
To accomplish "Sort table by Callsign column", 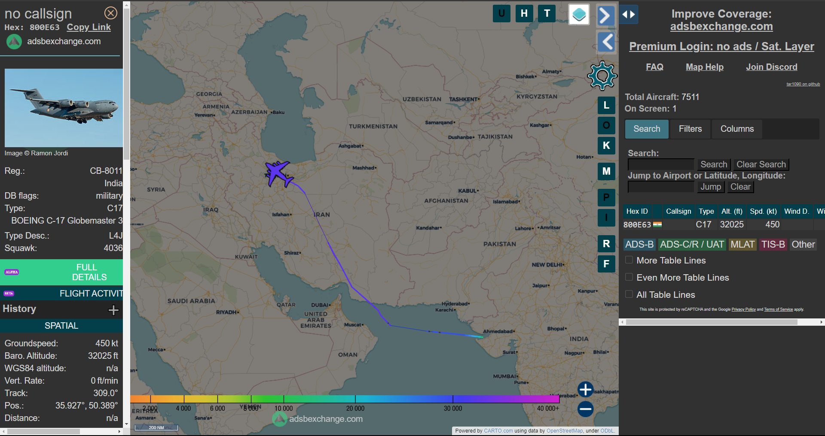I will pyautogui.click(x=678, y=211).
